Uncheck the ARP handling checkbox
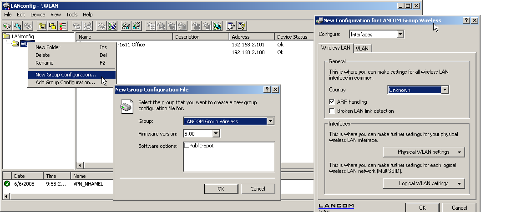This screenshot has height=212, width=516. tap(332, 102)
